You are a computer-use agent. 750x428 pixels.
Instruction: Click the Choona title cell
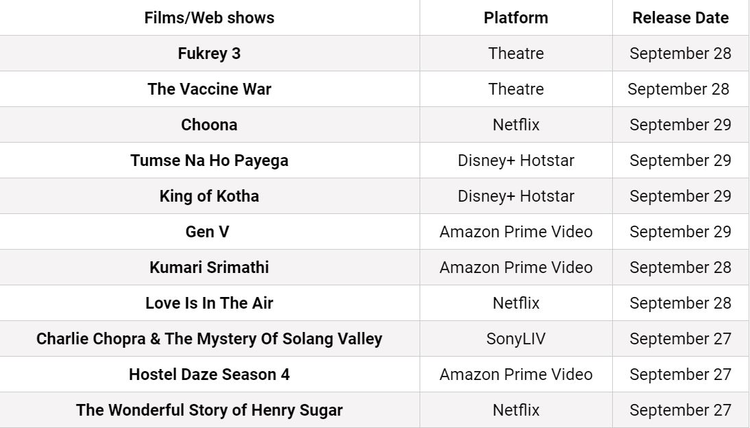tap(209, 124)
